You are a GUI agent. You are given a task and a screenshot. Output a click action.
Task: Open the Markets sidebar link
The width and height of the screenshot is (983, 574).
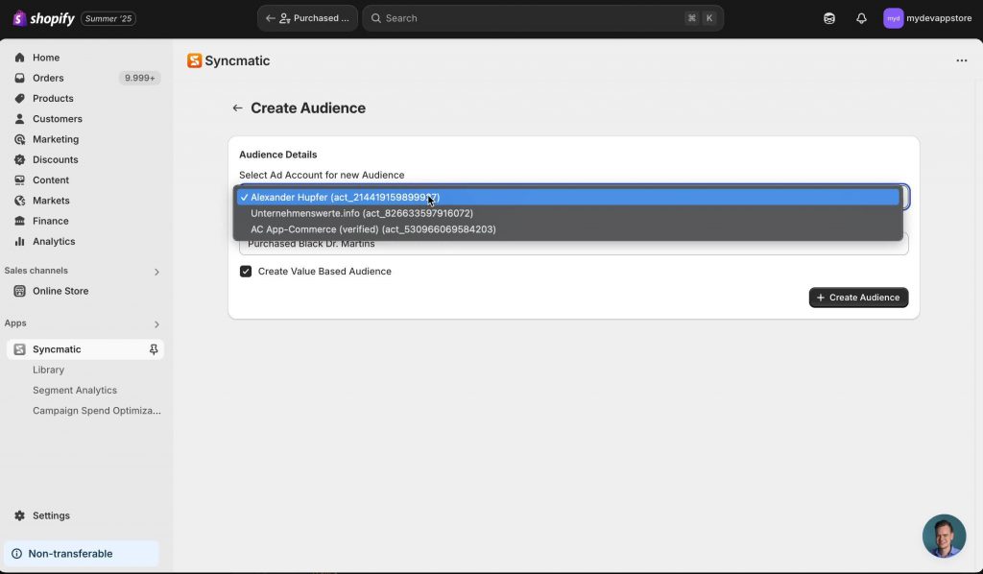[x=51, y=201]
